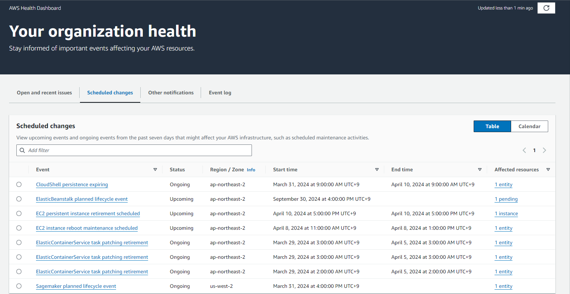Click us-west-2 region cell
The width and height of the screenshot is (570, 294).
[221, 286]
